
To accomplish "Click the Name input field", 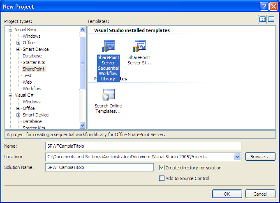I will point(143,146).
